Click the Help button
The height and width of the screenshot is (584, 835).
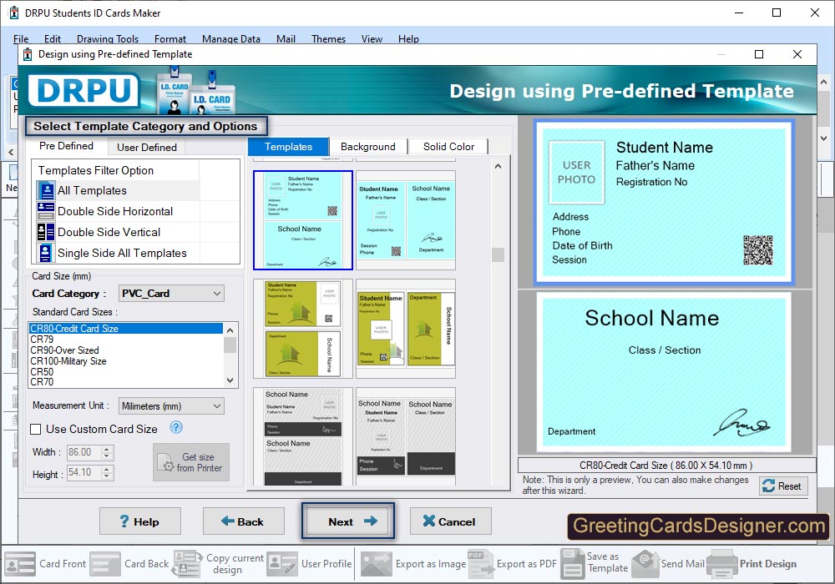(x=140, y=521)
